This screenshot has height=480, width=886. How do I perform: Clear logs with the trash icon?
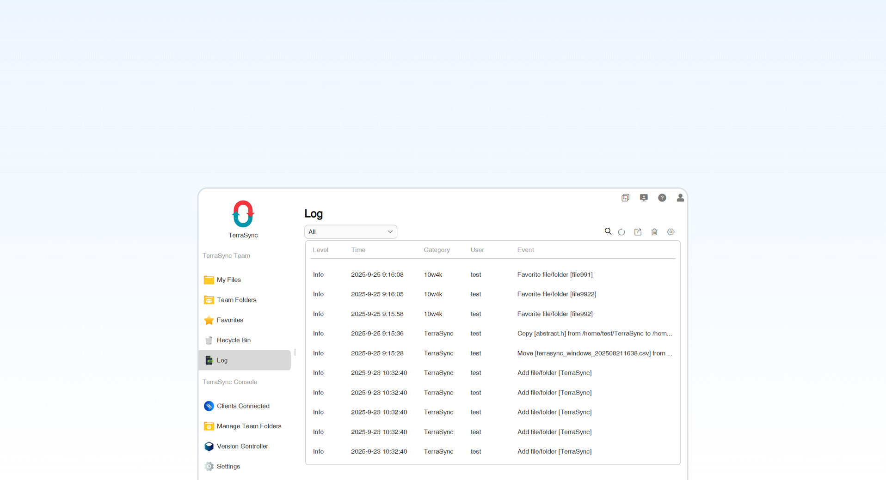tap(654, 232)
